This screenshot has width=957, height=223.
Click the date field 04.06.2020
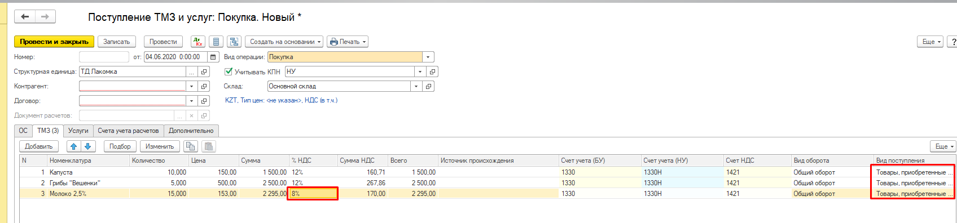175,57
